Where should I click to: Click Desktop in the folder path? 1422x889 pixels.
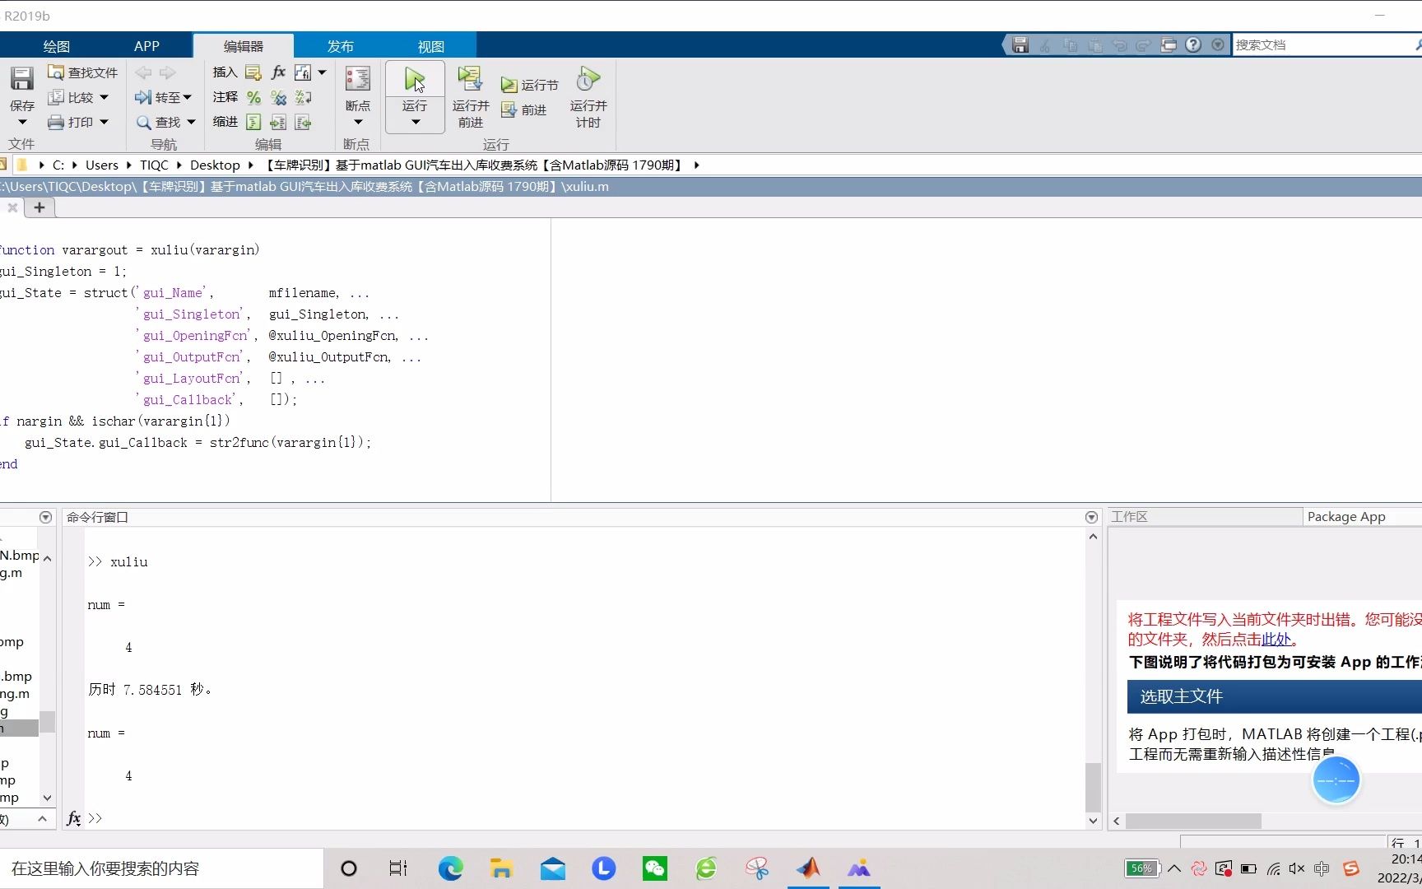(x=215, y=165)
